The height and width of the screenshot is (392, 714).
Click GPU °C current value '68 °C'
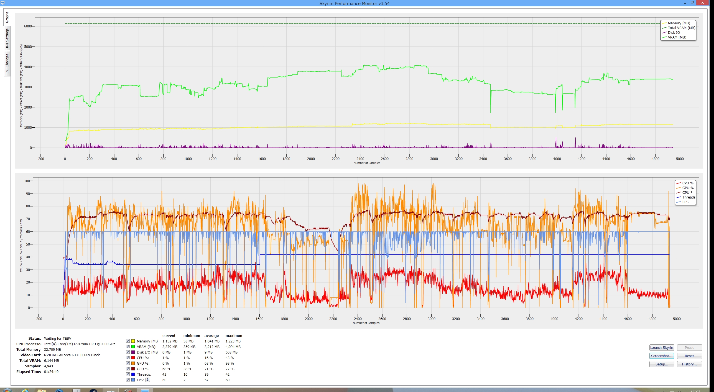(167, 369)
